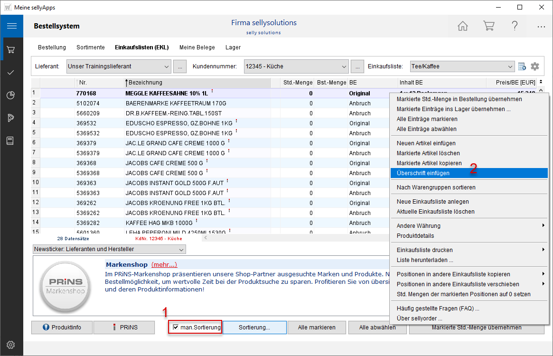
Task: Open the Newsticker dropdown
Action: tap(181, 249)
